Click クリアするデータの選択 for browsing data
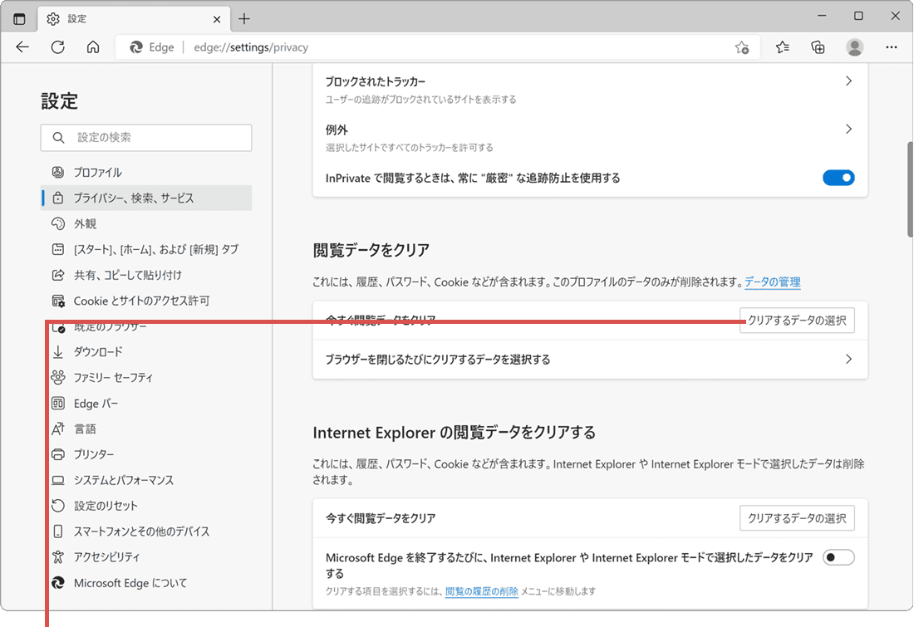The width and height of the screenshot is (914, 627). click(x=797, y=321)
